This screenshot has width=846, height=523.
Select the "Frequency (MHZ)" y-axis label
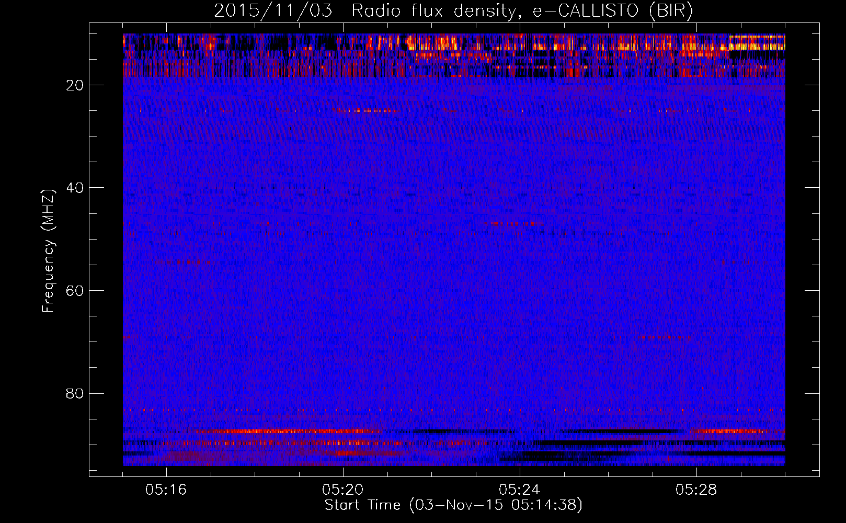point(48,251)
